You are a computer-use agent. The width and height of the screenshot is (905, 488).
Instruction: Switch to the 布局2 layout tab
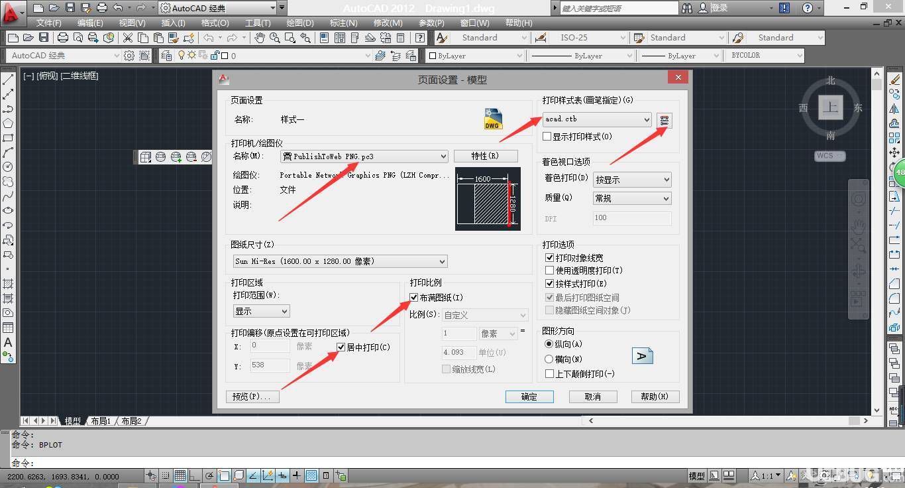(131, 421)
